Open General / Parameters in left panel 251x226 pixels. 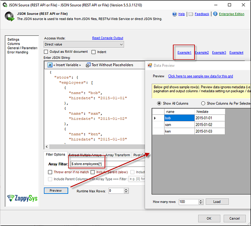tap(22, 48)
